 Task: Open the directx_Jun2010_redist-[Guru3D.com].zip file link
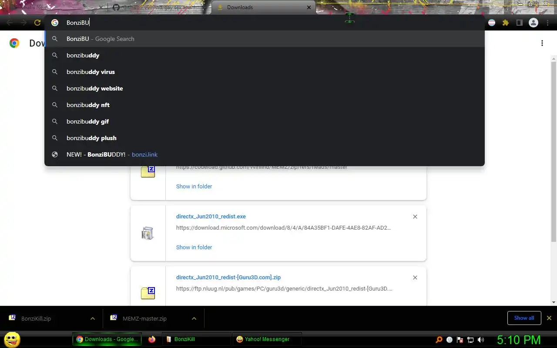[228, 277]
